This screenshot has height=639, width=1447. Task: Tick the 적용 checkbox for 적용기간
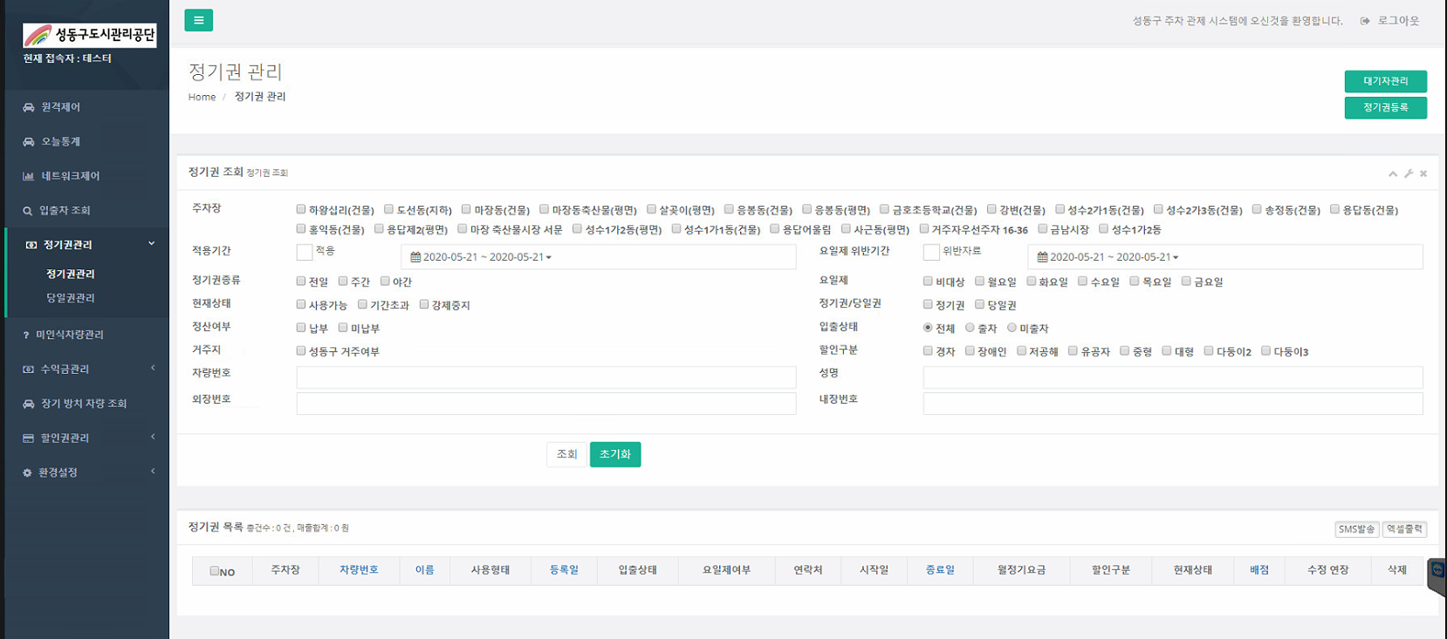click(305, 252)
